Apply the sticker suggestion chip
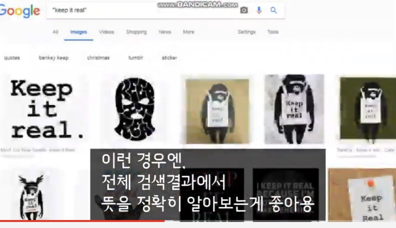396x228 pixels. point(169,58)
